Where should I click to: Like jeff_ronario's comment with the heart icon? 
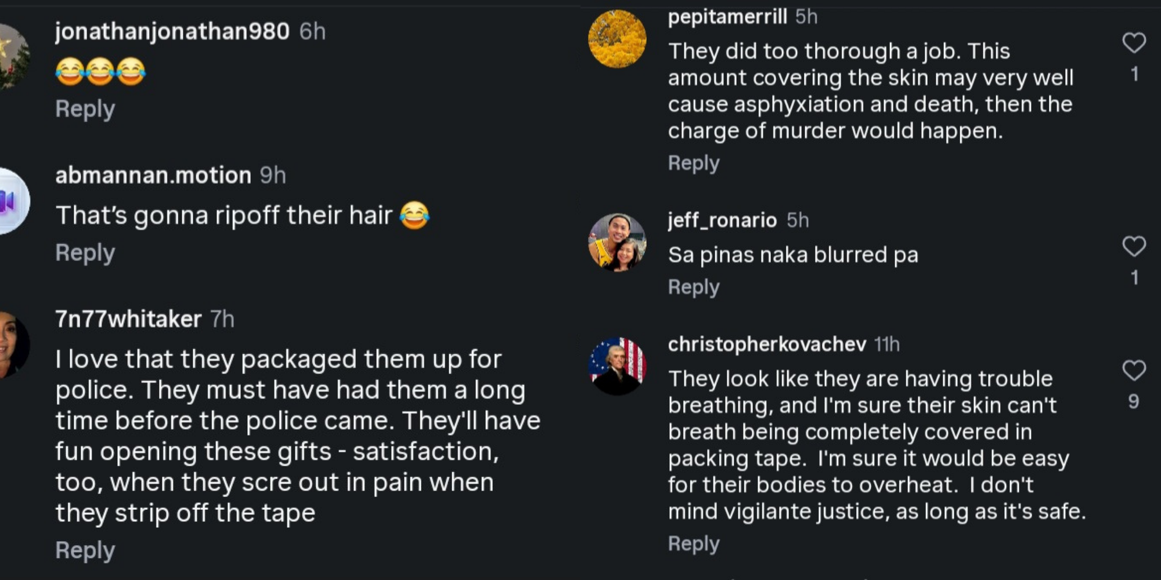(1134, 246)
